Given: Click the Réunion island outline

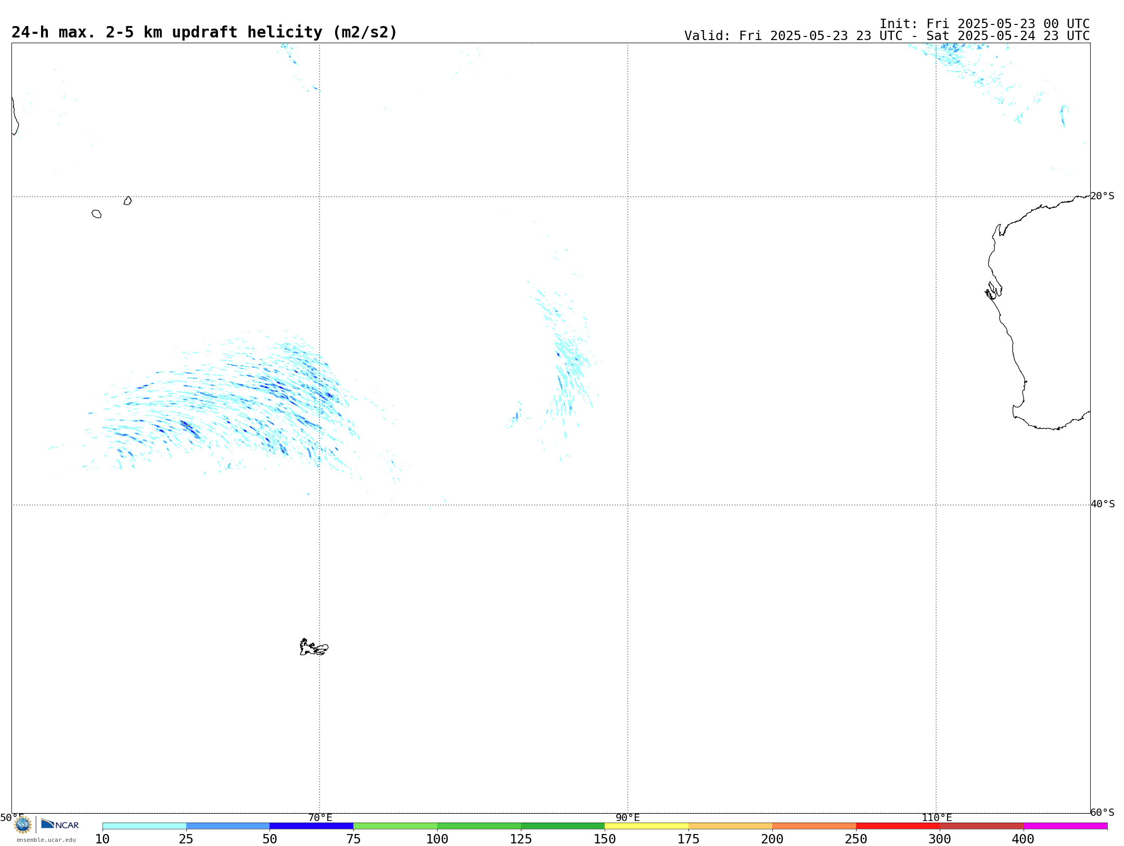Looking at the screenshot, I should click(x=97, y=214).
